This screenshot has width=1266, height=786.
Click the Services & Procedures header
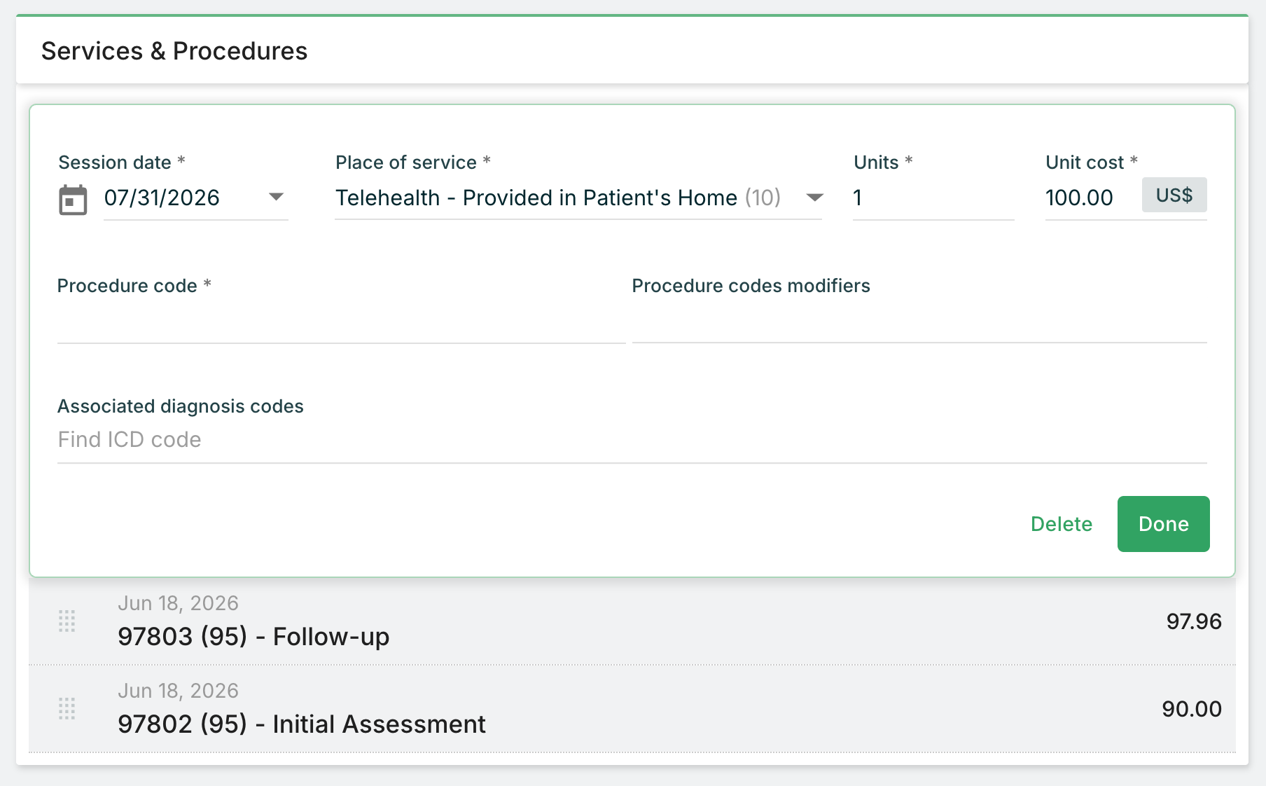click(174, 51)
